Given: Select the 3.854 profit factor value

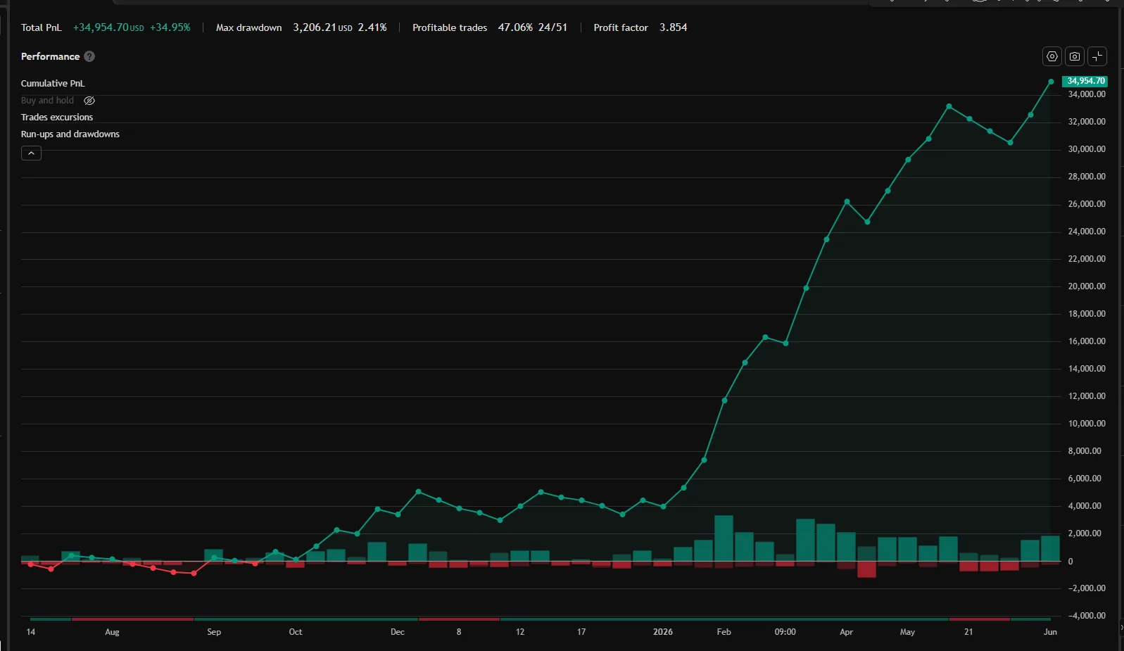Looking at the screenshot, I should (674, 27).
